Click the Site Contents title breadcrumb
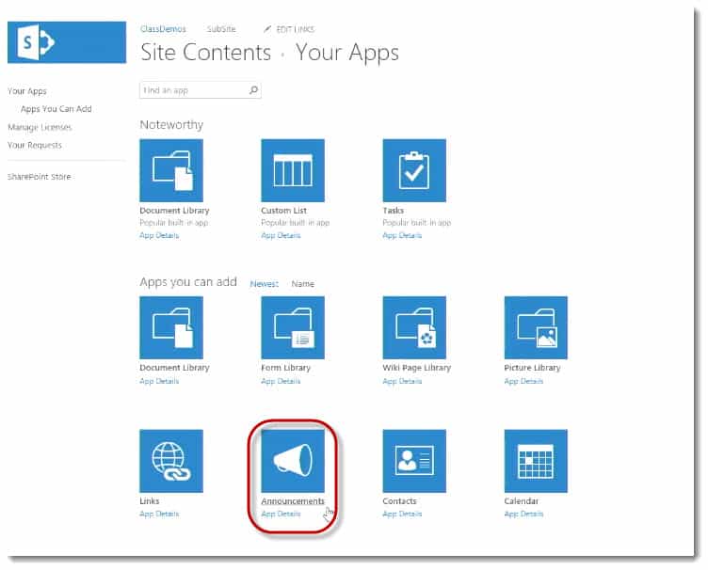This screenshot has height=570, width=708. coord(206,53)
